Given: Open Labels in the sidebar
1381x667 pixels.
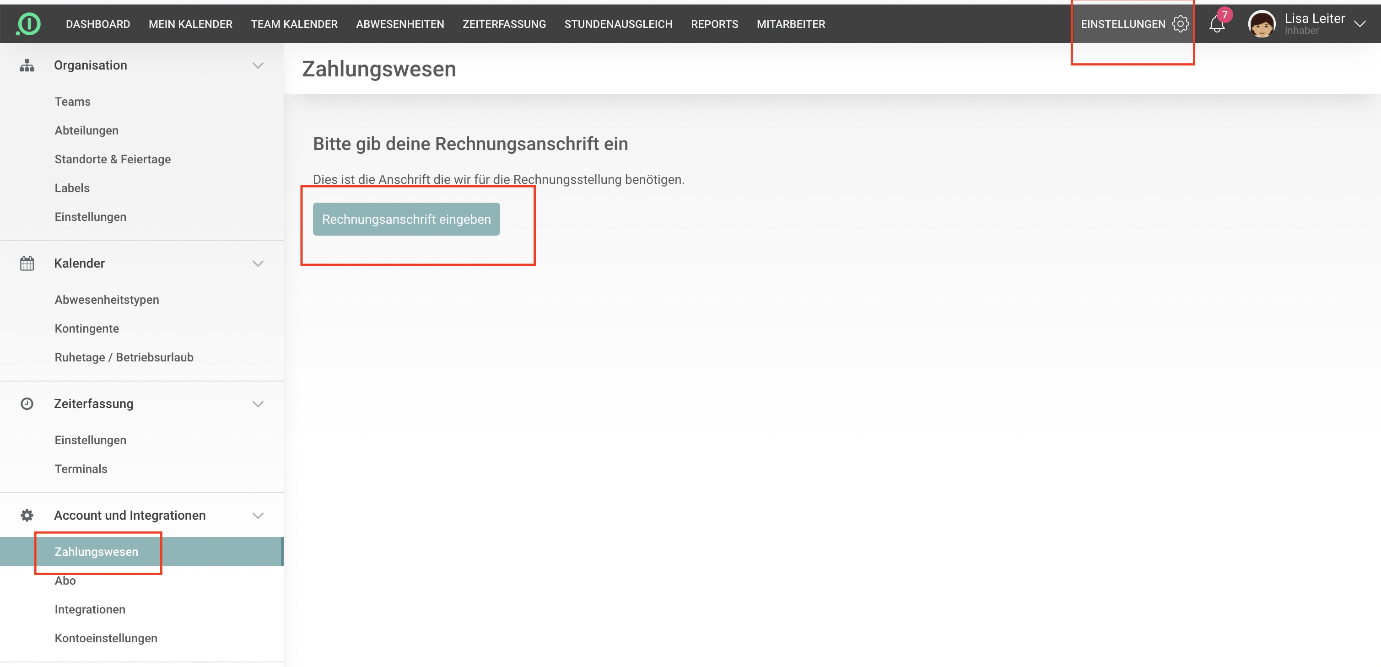Looking at the screenshot, I should coord(72,188).
